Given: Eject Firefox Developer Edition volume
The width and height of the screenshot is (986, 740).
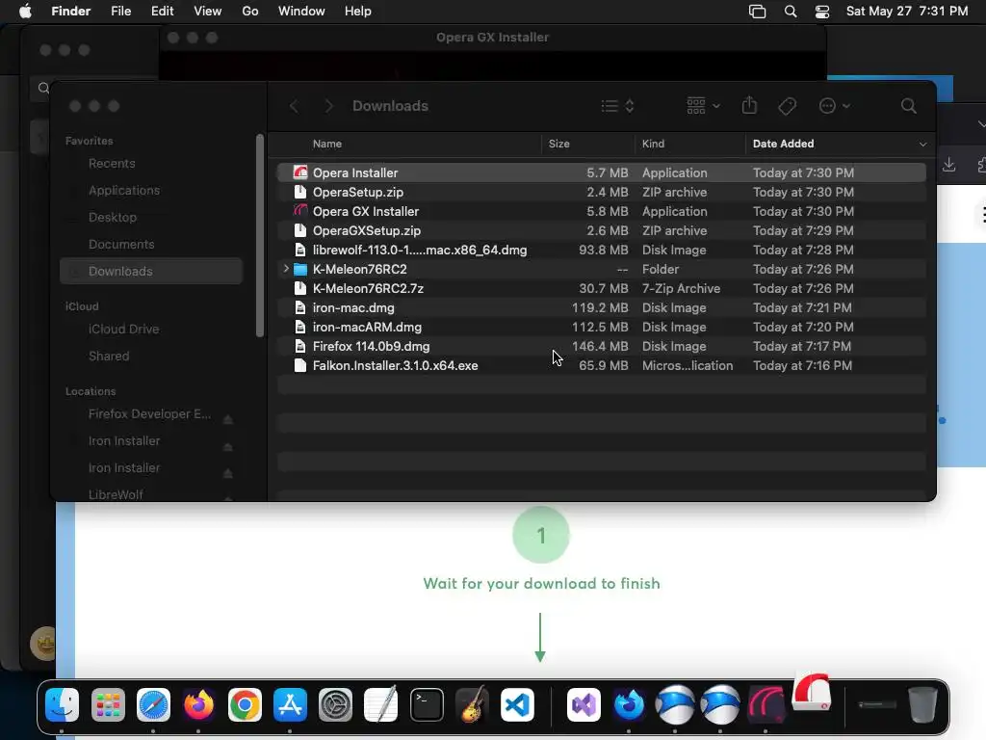Looking at the screenshot, I should tap(228, 419).
